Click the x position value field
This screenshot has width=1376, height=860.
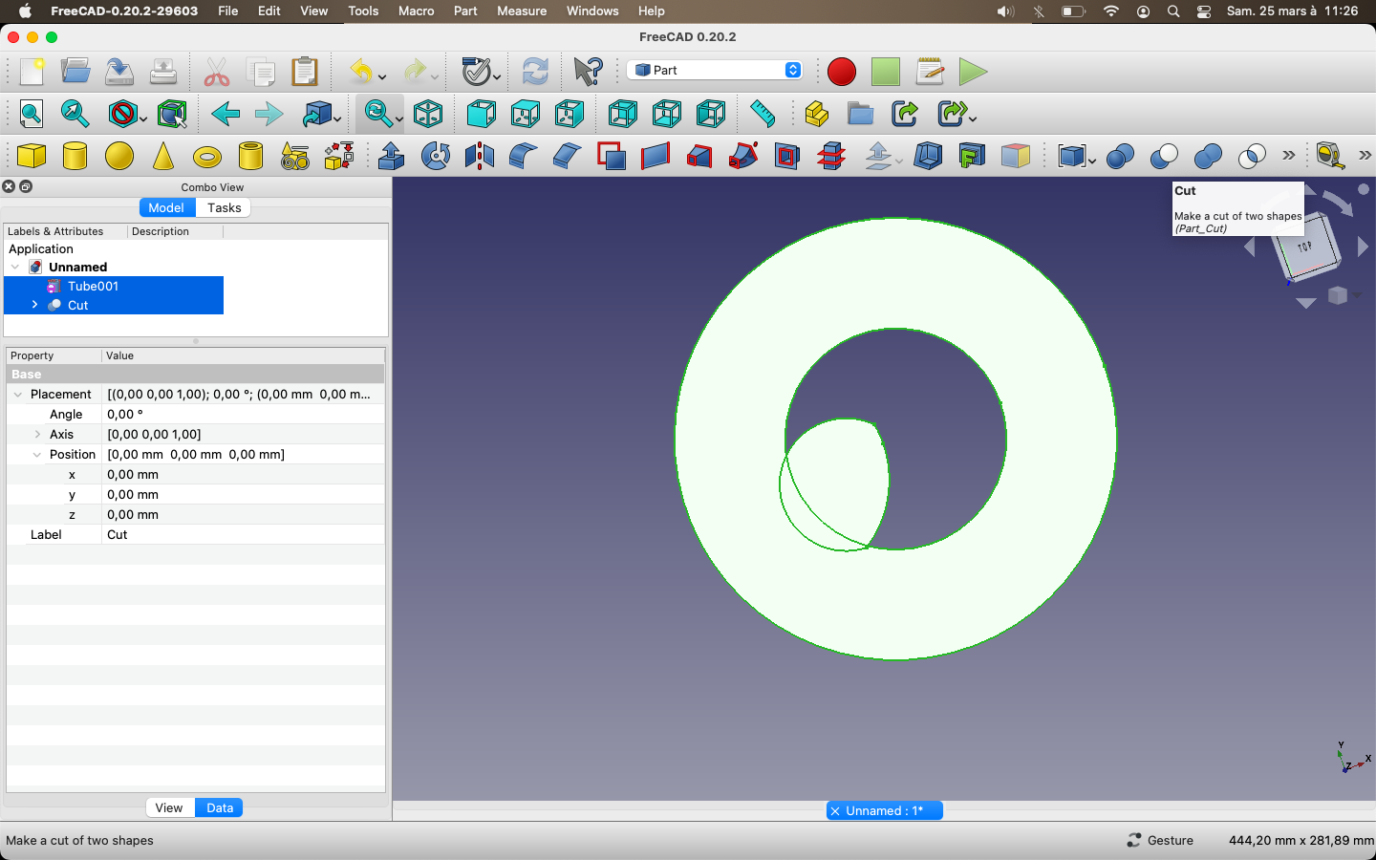point(243,475)
